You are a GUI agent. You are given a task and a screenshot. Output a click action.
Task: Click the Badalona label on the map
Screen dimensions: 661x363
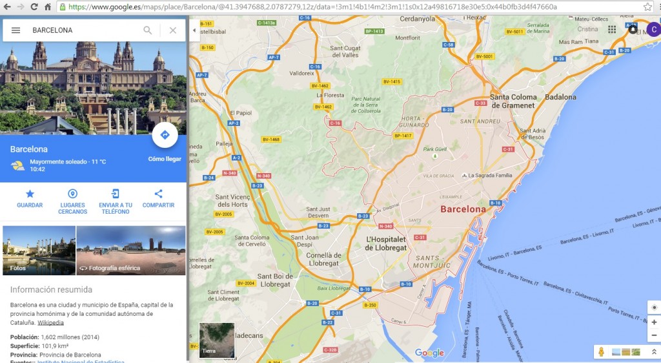560,97
